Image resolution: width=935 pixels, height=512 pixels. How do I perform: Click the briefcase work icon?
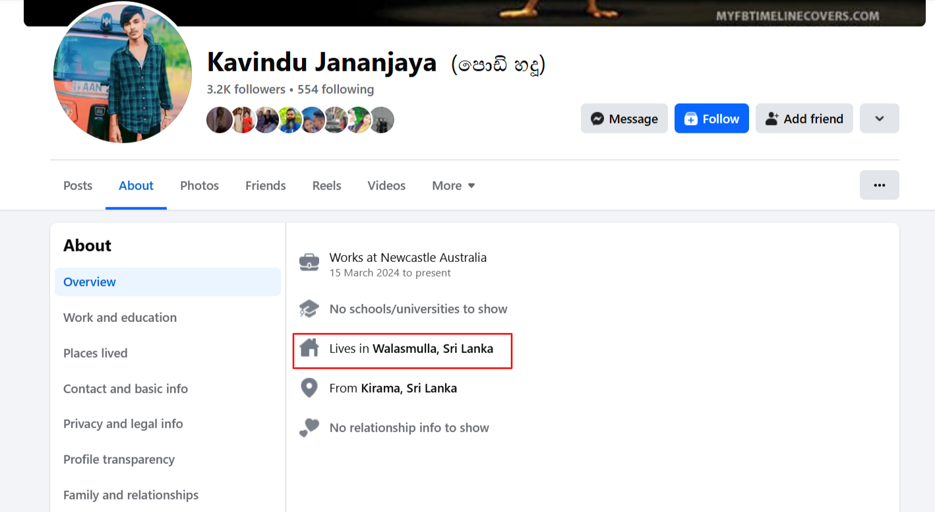click(309, 262)
